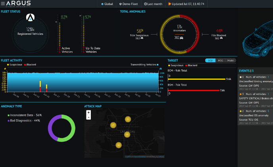
Task: Click BSM - 7.6k Total label
Action: [x=177, y=85]
